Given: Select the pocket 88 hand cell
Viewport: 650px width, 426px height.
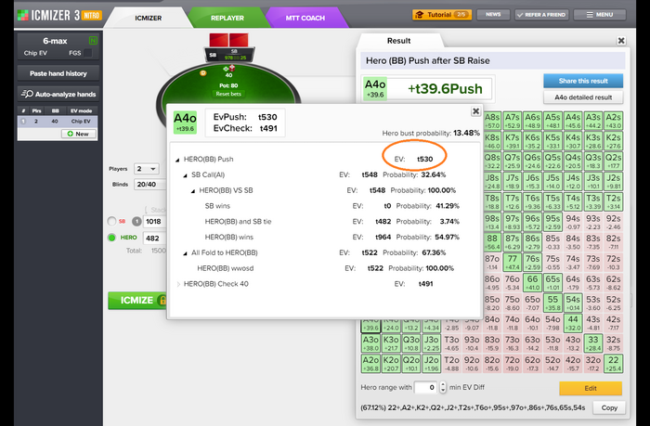Looking at the screenshot, I should pos(492,242).
